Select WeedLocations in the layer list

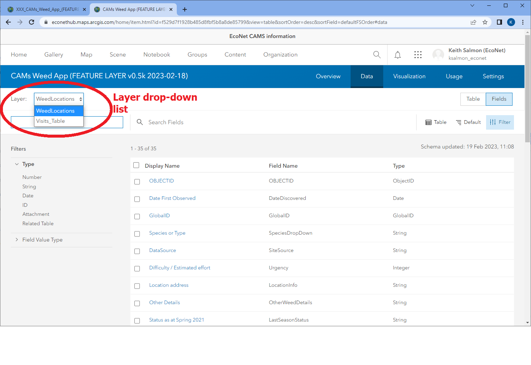click(x=59, y=111)
